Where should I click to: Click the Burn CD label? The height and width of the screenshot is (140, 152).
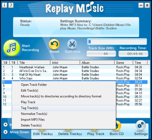coord(117,134)
